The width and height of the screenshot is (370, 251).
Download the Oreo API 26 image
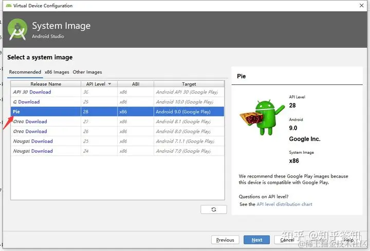coord(36,132)
